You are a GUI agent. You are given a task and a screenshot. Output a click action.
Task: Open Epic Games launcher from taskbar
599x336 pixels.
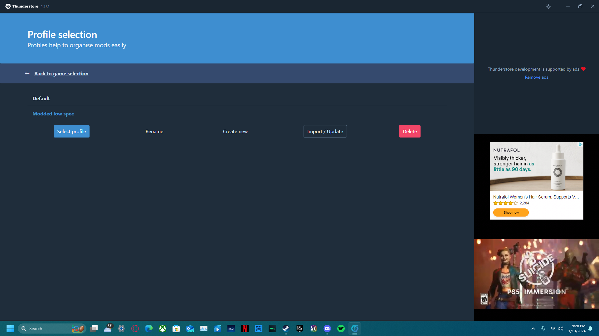click(299, 329)
